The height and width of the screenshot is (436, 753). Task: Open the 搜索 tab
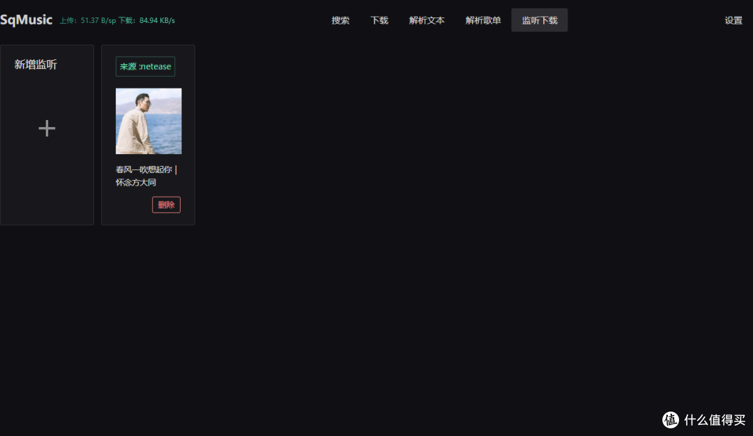(x=340, y=20)
